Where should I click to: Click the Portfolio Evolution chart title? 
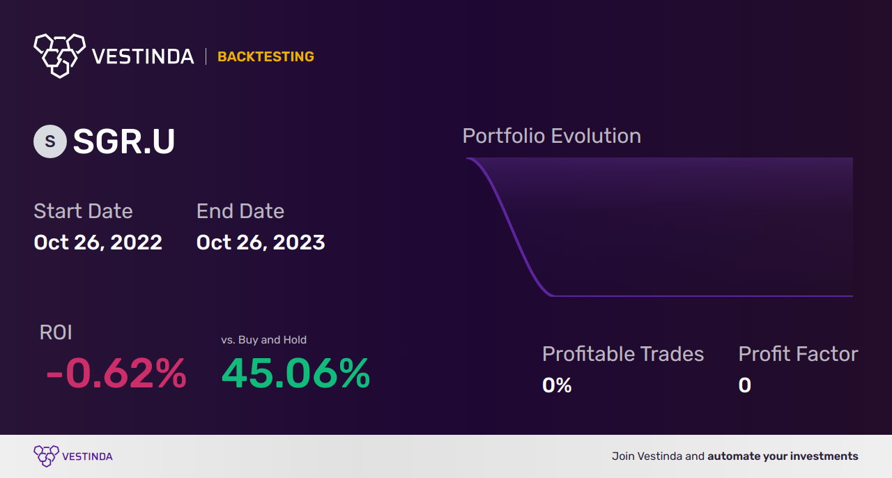552,136
